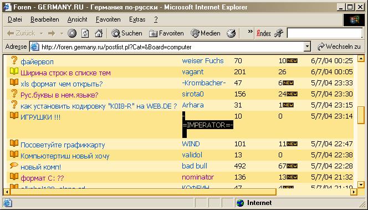This screenshot has height=210, width=368.
Task: Click the vertical scrollbar up arrow
Action: 361,58
